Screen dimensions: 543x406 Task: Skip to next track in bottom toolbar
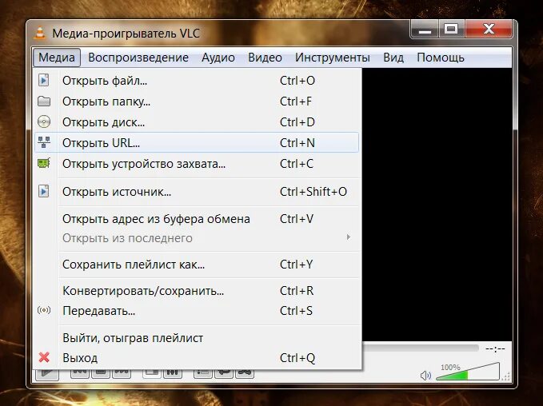tap(122, 373)
